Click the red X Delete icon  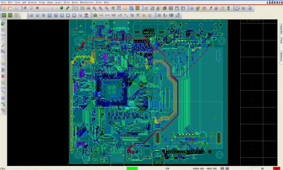(x=37, y=8)
